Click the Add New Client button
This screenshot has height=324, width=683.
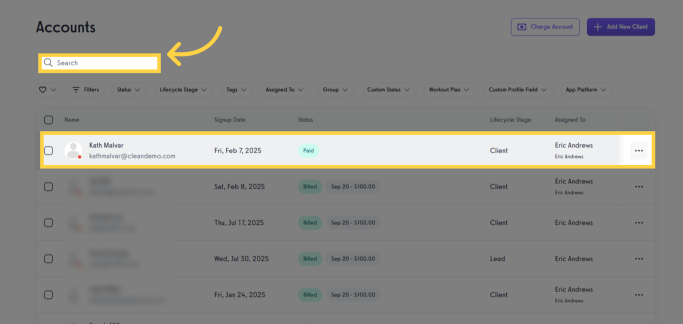620,26
